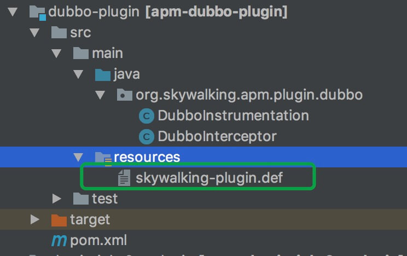The image size is (407, 256).
Task: Click the blue java source folder icon
Action: click(103, 75)
